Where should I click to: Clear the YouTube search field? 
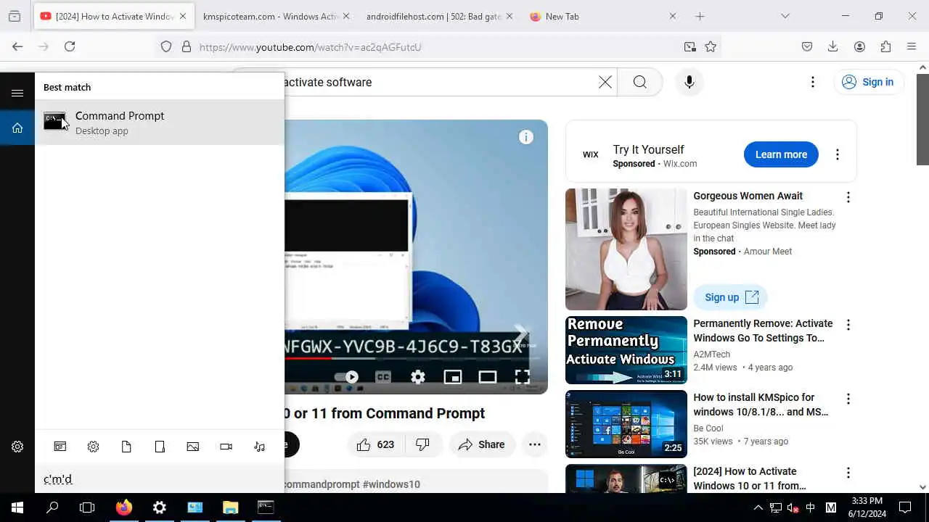(x=605, y=82)
